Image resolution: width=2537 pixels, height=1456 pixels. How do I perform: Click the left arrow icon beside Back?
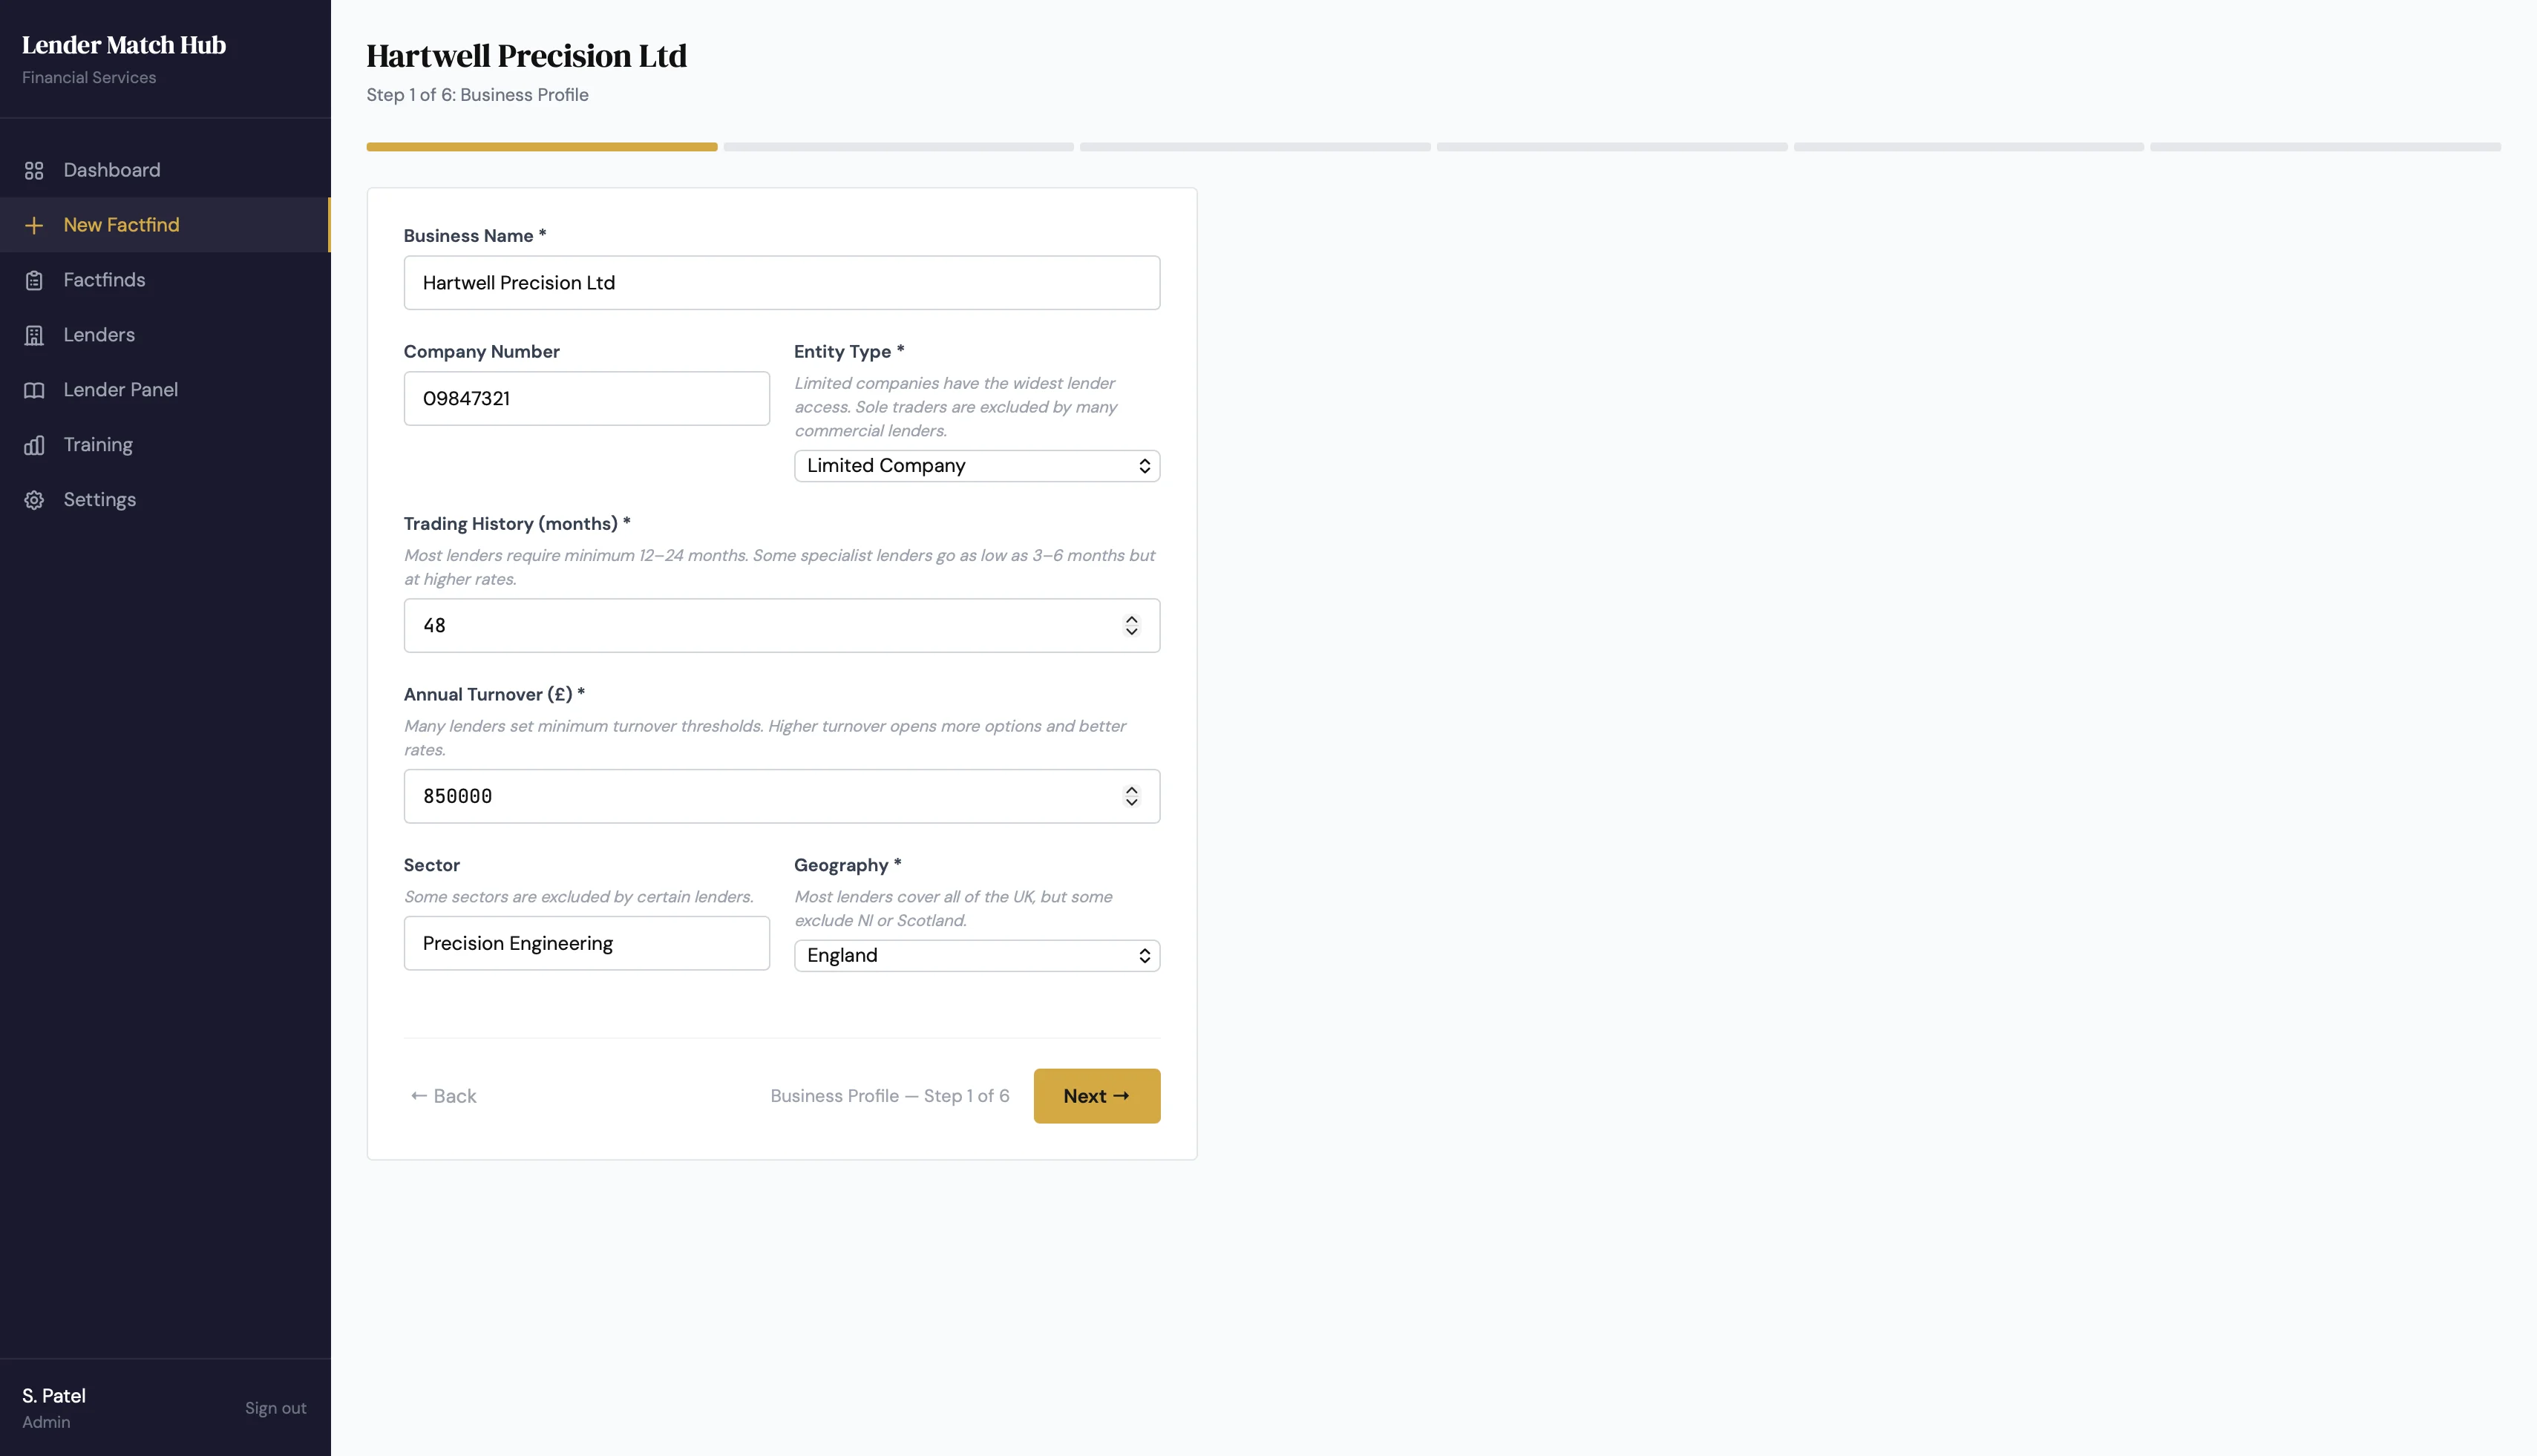(419, 1096)
